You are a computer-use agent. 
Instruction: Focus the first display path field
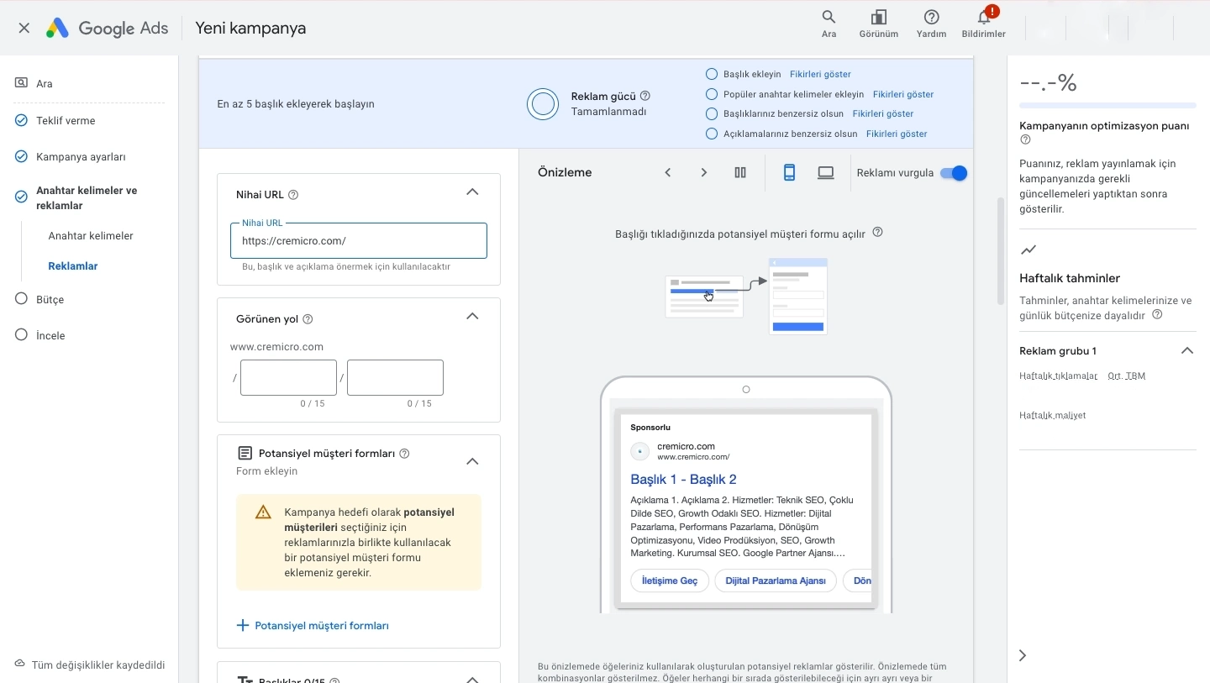(288, 378)
